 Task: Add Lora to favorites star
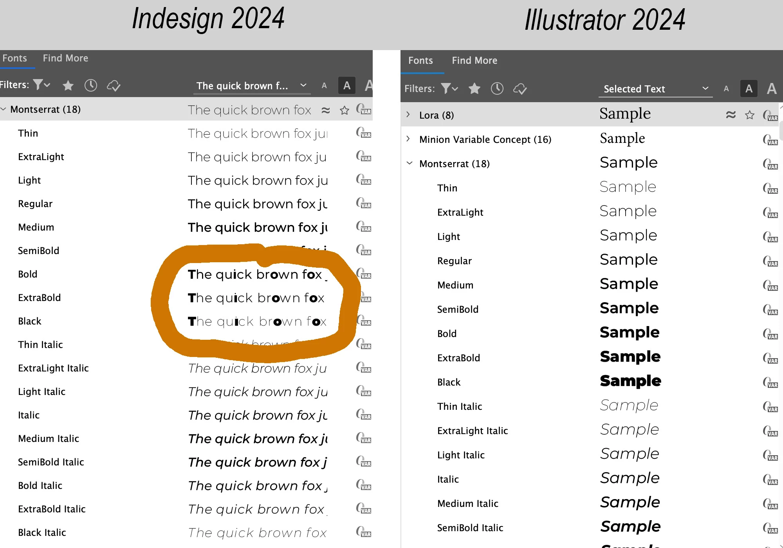pos(750,115)
